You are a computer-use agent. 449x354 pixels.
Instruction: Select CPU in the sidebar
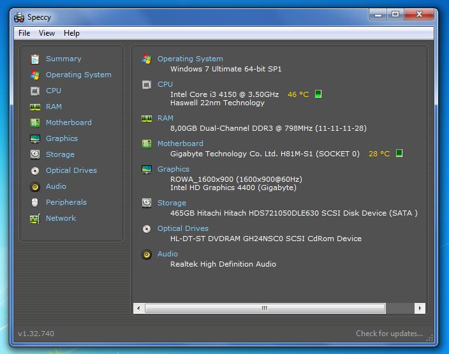click(x=54, y=91)
